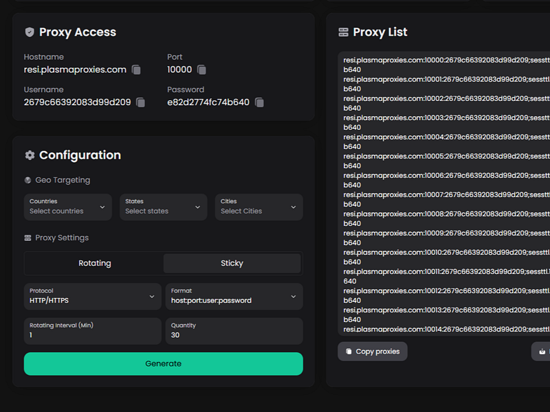Click the Geo Targeting globe icon

click(28, 181)
